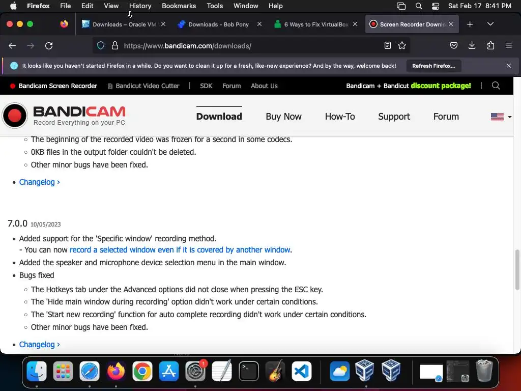The height and width of the screenshot is (391, 521).
Task: Open Changelog link above version 7.0.0
Action: pyautogui.click(x=39, y=182)
